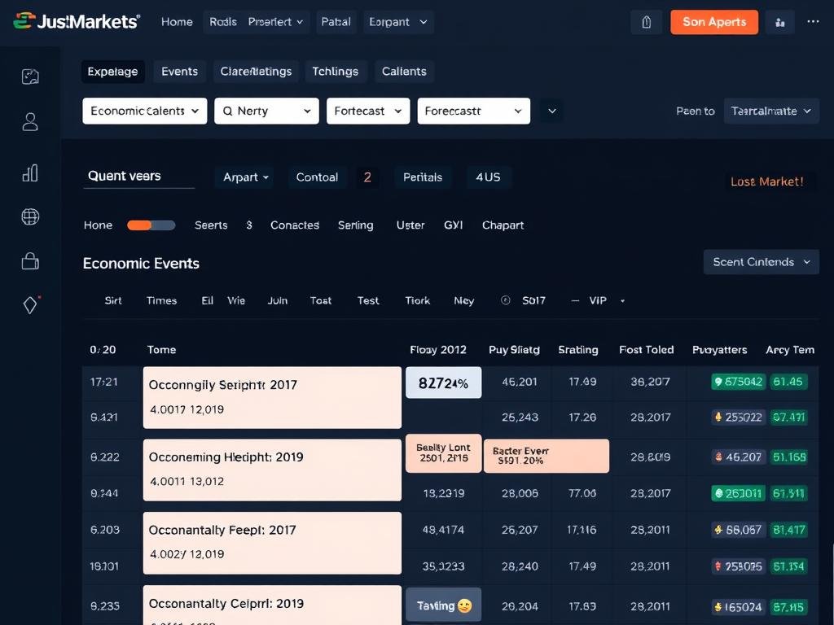This screenshot has height=625, width=834.
Task: Open the diamond icon with red notification dot
Action: click(30, 304)
